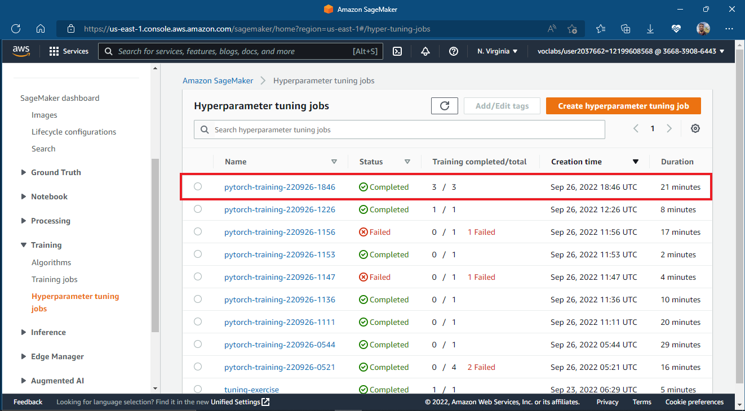The image size is (745, 411).
Task: Click the AWS services search box
Action: pyautogui.click(x=241, y=51)
